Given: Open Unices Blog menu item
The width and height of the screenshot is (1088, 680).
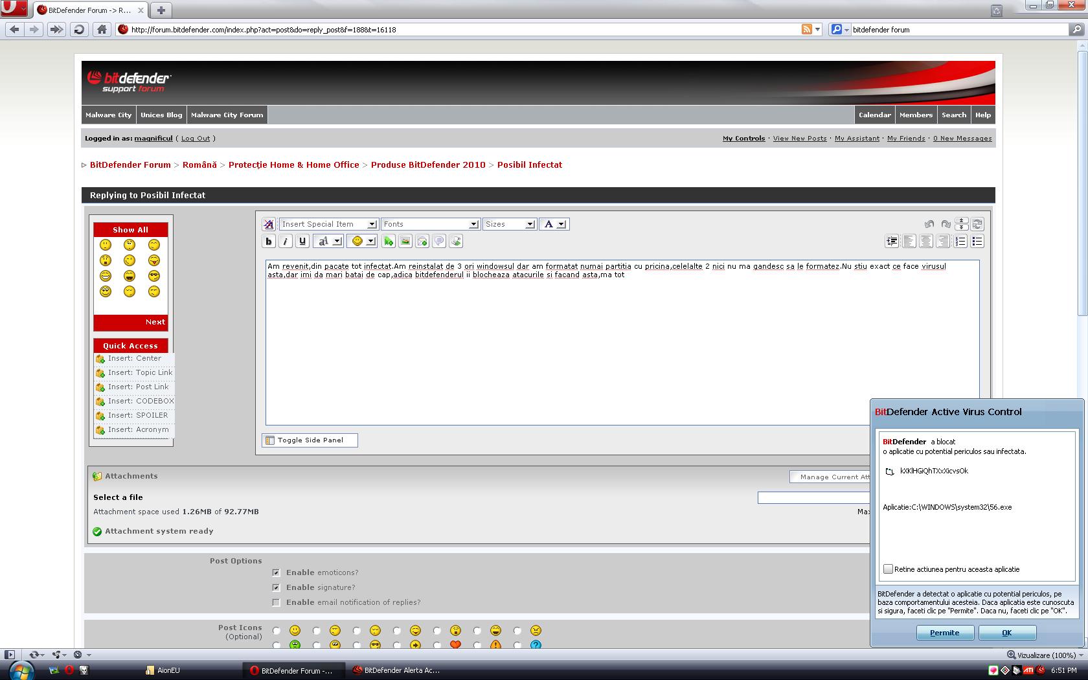Looking at the screenshot, I should click(x=161, y=115).
